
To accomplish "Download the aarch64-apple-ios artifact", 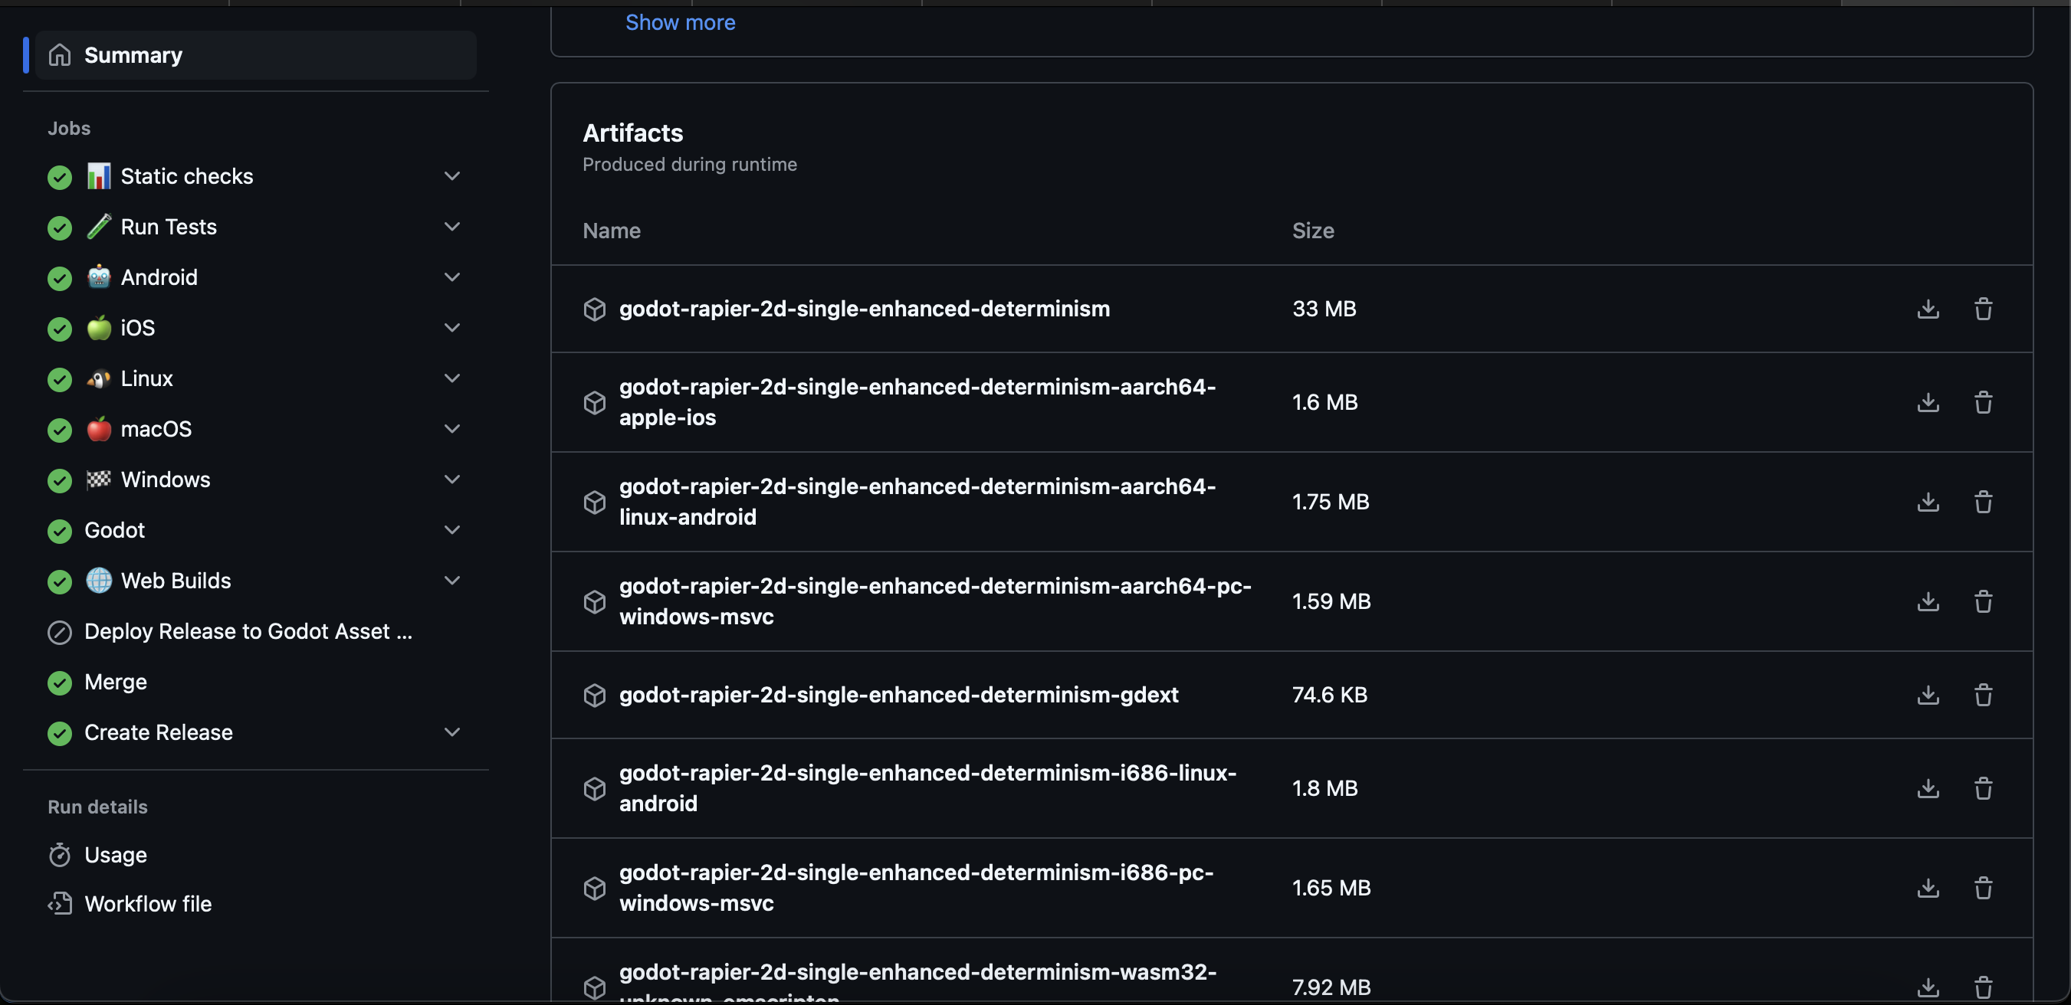I will (1928, 401).
